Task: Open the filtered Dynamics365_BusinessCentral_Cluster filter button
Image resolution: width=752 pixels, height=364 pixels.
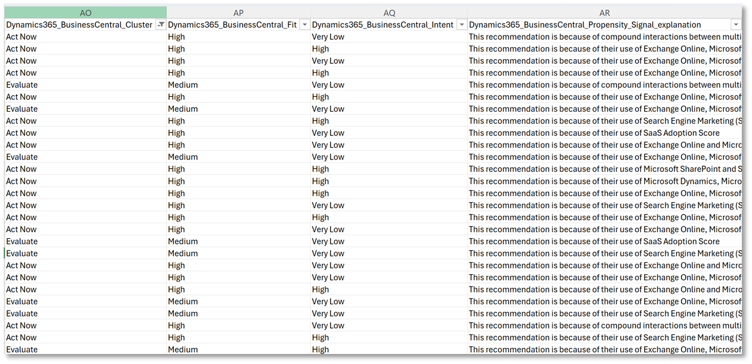Action: point(160,25)
